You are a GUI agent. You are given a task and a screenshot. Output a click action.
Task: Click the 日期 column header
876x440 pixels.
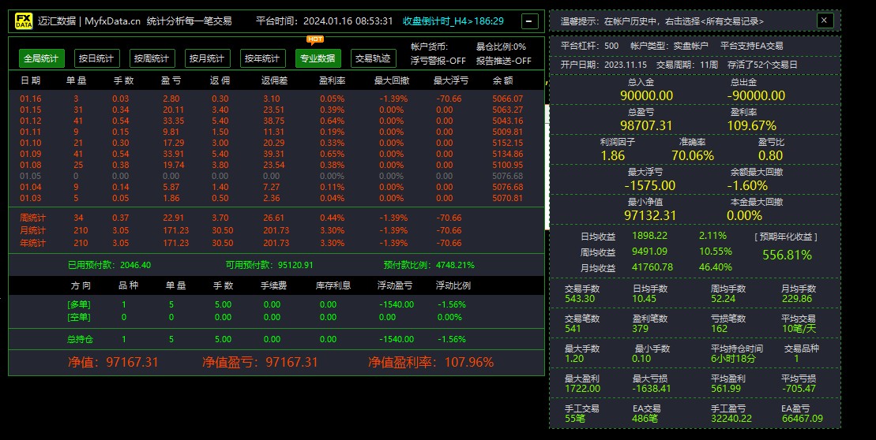coord(31,80)
